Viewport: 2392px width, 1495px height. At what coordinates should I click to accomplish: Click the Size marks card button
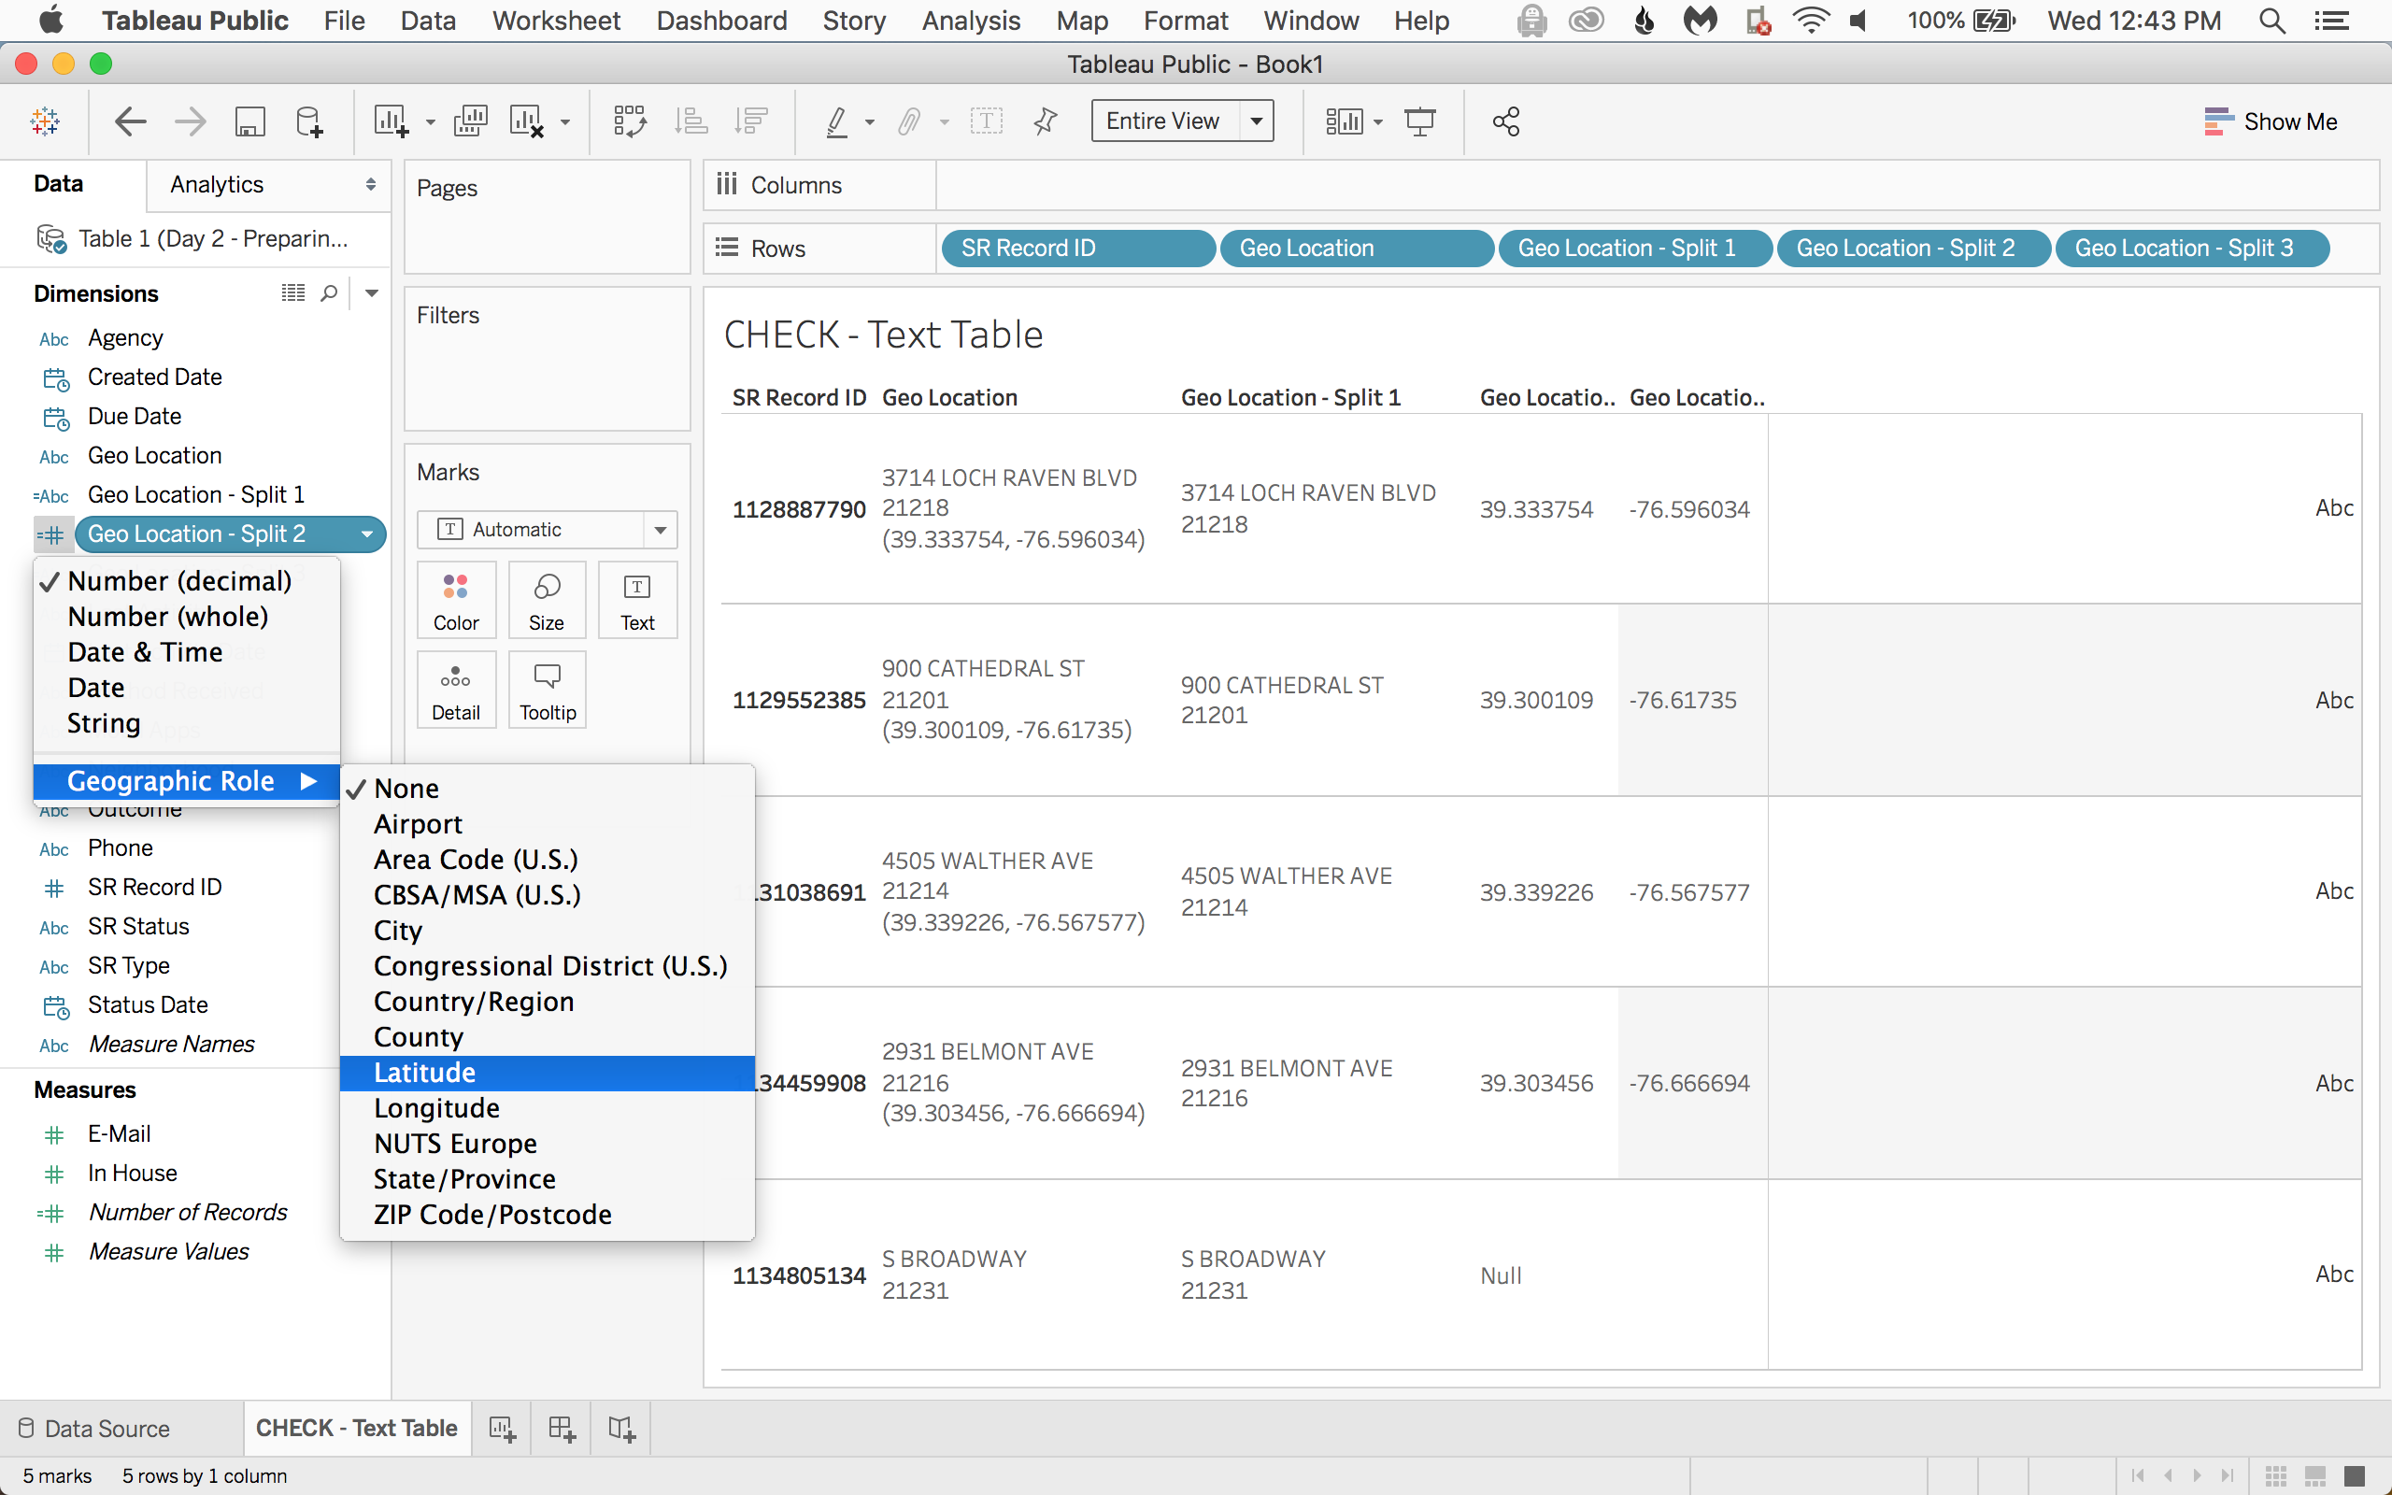pyautogui.click(x=547, y=600)
